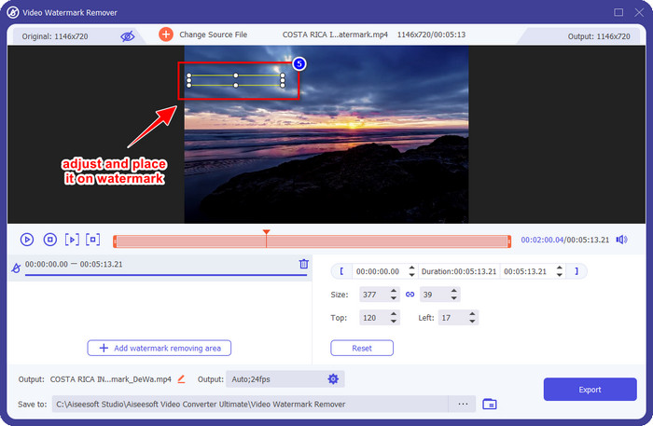653x426 pixels.
Task: Open the save path browse ellipsis menu
Action: (463, 404)
